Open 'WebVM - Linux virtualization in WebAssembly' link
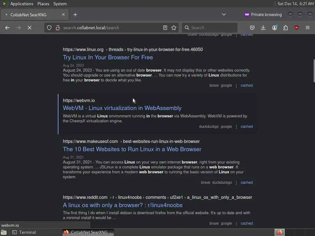 pyautogui.click(x=122, y=108)
